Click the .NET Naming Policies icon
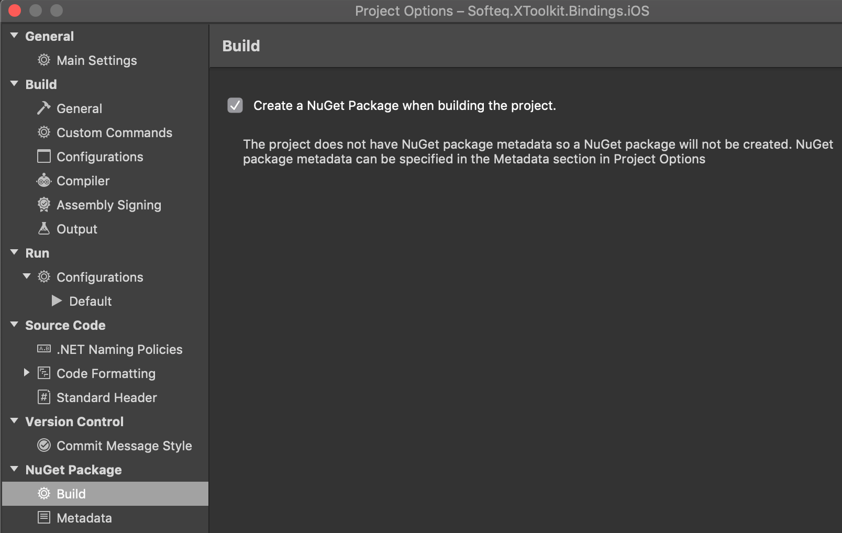 [x=44, y=349]
